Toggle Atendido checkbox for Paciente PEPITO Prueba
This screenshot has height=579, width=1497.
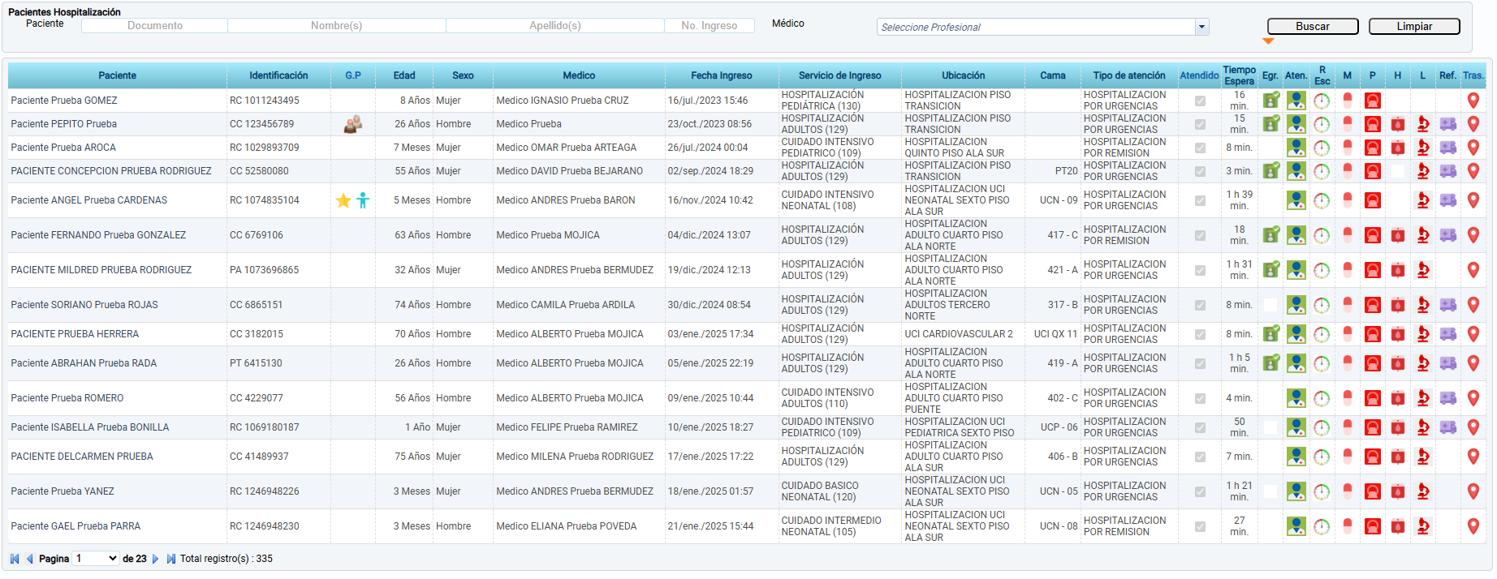point(1200,125)
